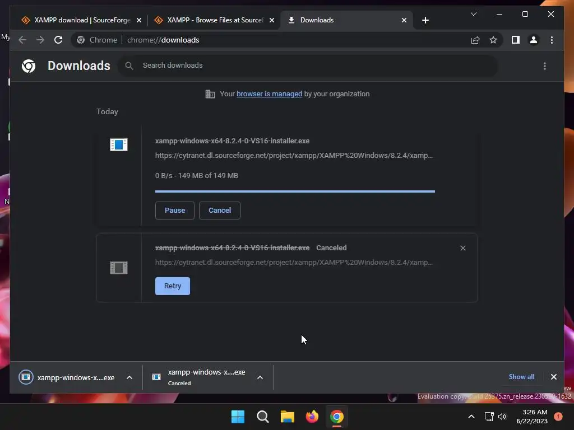Share this page via share icon
The image size is (574, 430).
475,40
